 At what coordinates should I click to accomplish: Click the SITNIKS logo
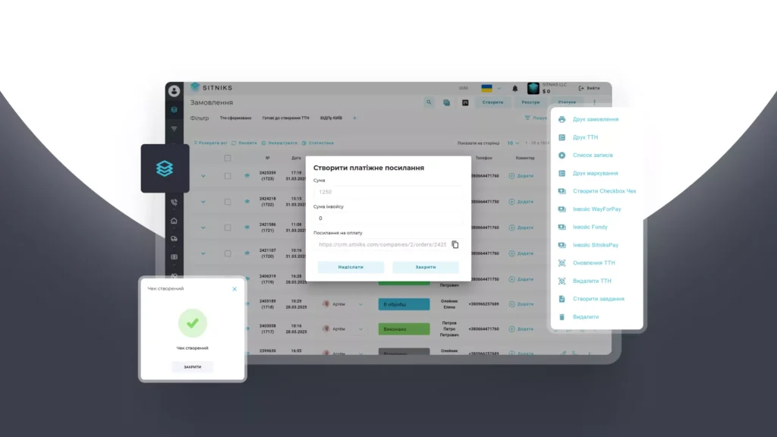(212, 88)
